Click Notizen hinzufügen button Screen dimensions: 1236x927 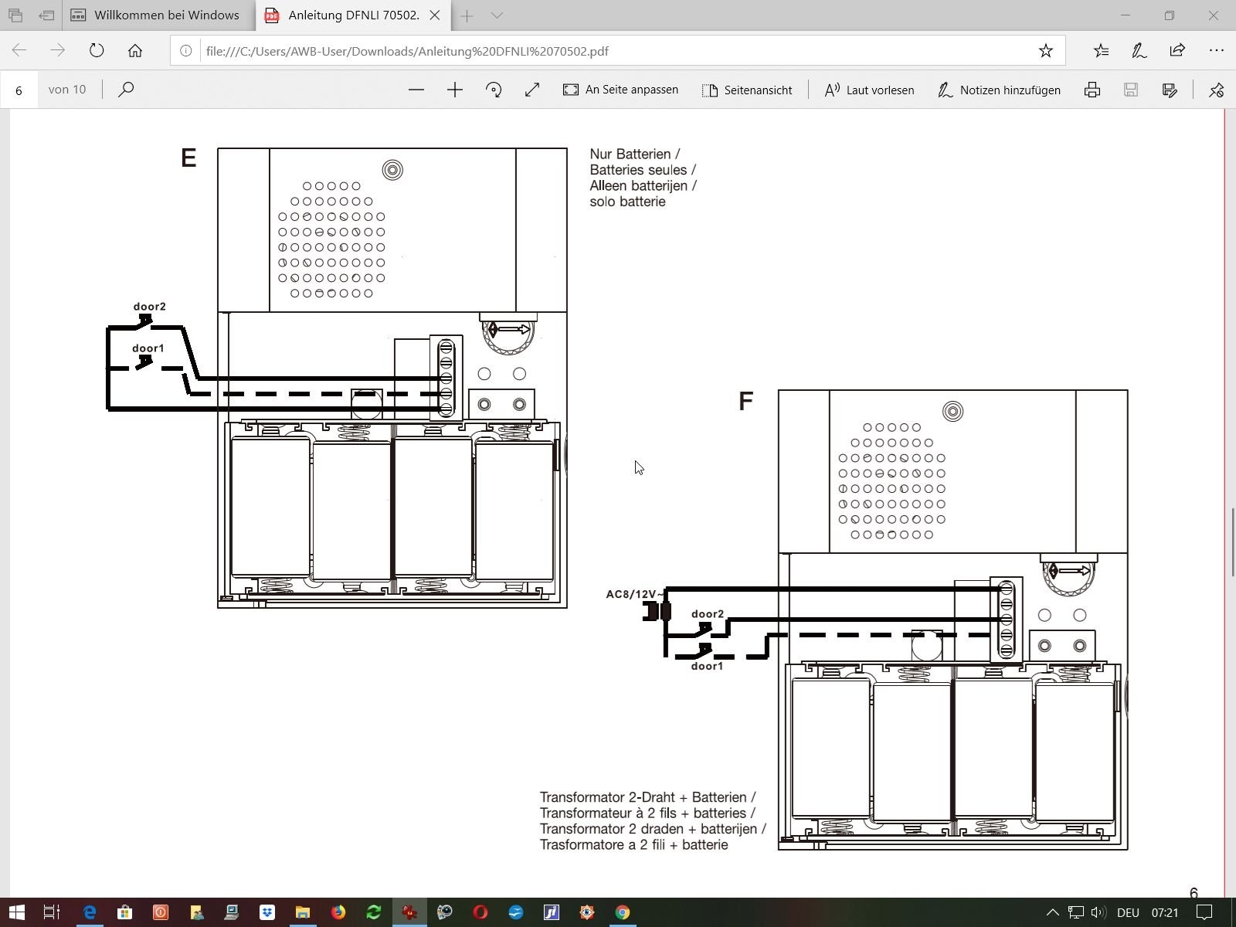coord(999,90)
